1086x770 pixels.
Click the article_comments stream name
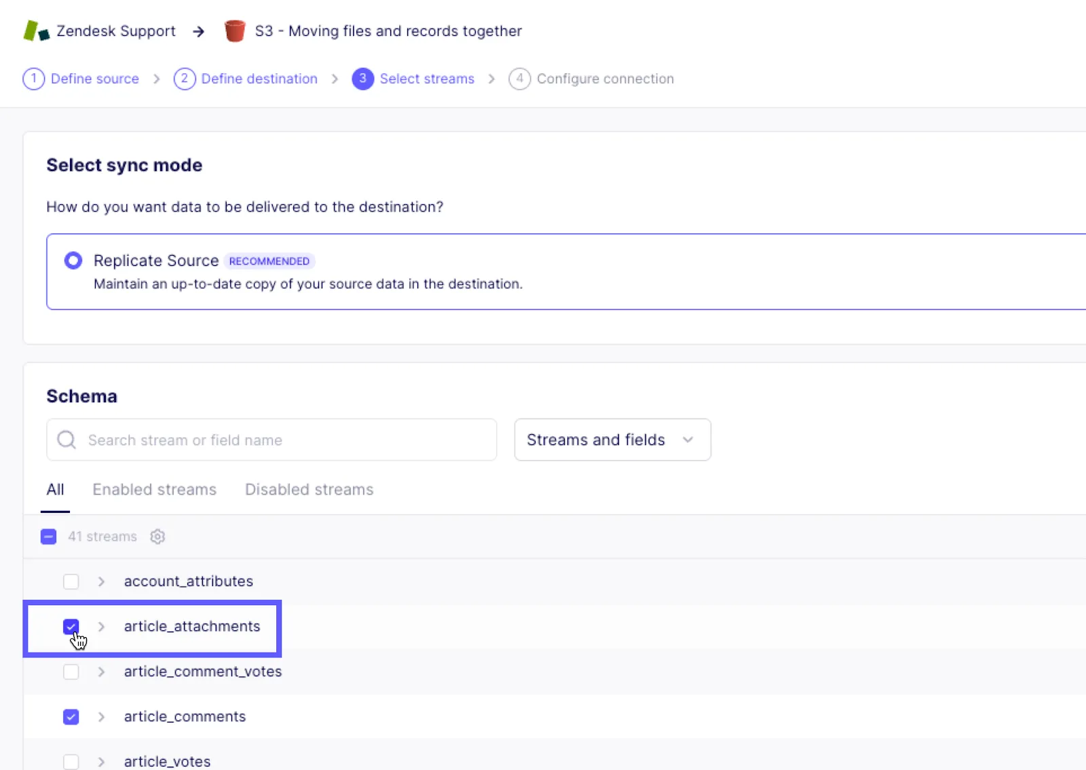[185, 716]
